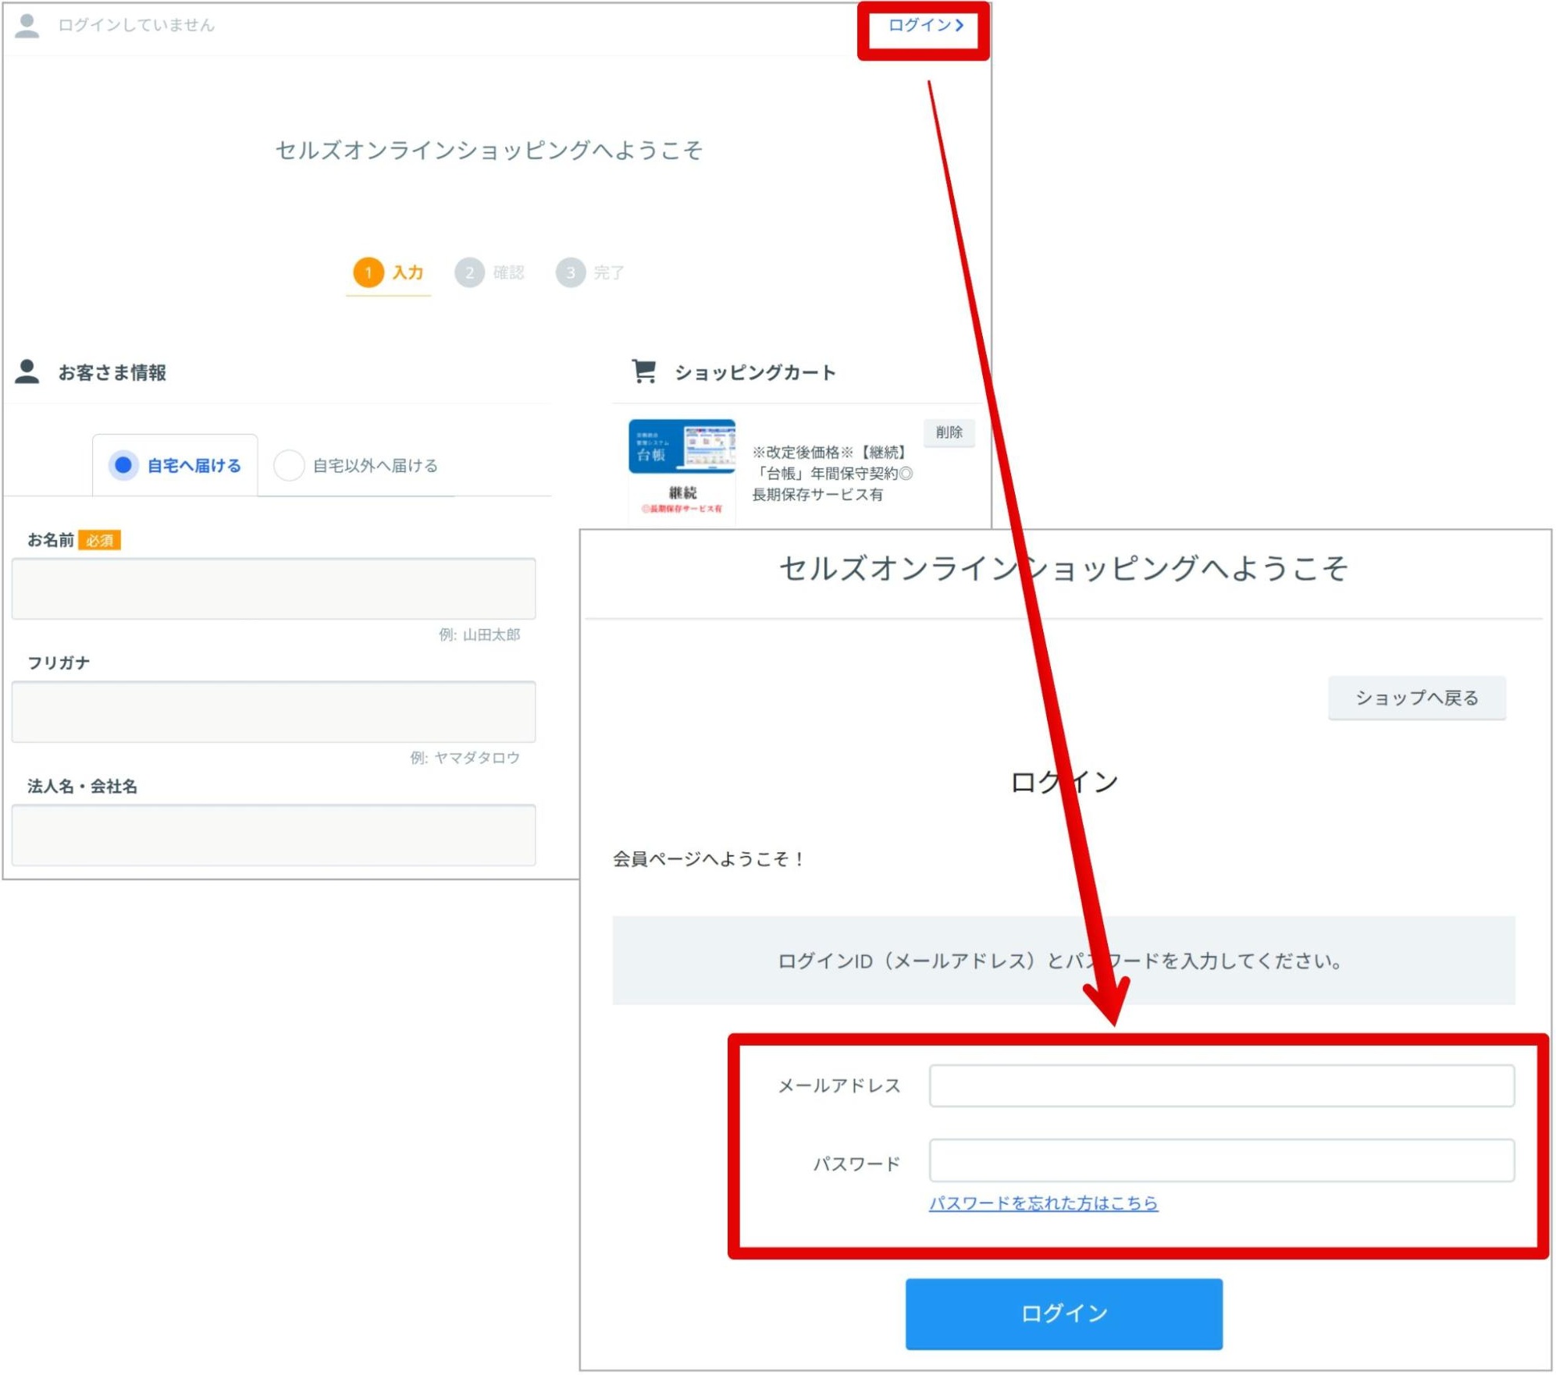Select step 1 入力 in progress steps
The width and height of the screenshot is (1556, 1375).
[x=388, y=272]
